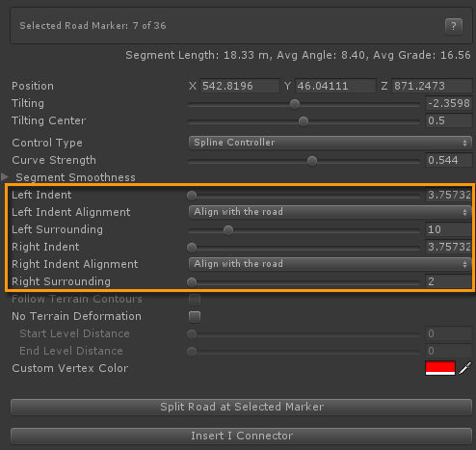The image size is (476, 450).
Task: Click the Position X input field
Action: (x=240, y=86)
